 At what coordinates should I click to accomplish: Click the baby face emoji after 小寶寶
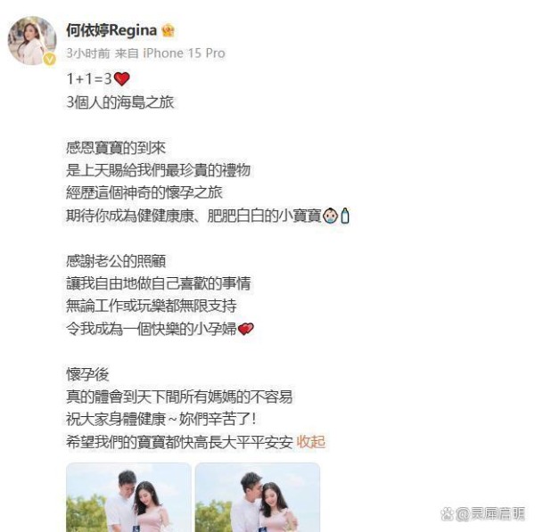click(330, 216)
